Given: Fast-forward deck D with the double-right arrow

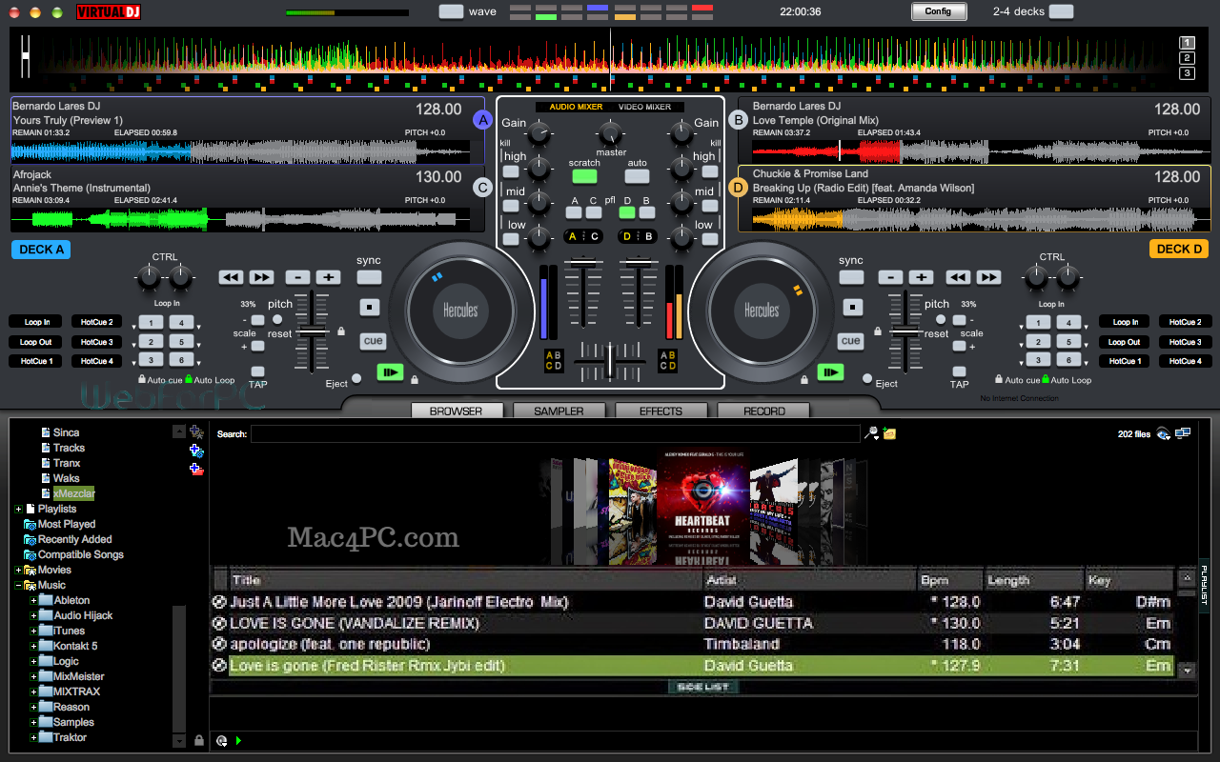Looking at the screenshot, I should pos(989,277).
